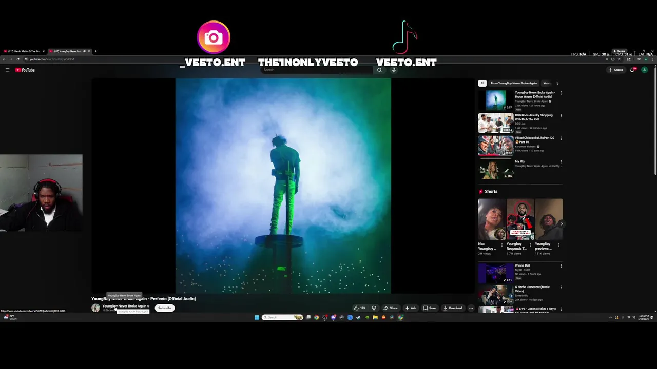This screenshot has width=657, height=369.
Task: Open a new browser tab
Action: [x=95, y=51]
